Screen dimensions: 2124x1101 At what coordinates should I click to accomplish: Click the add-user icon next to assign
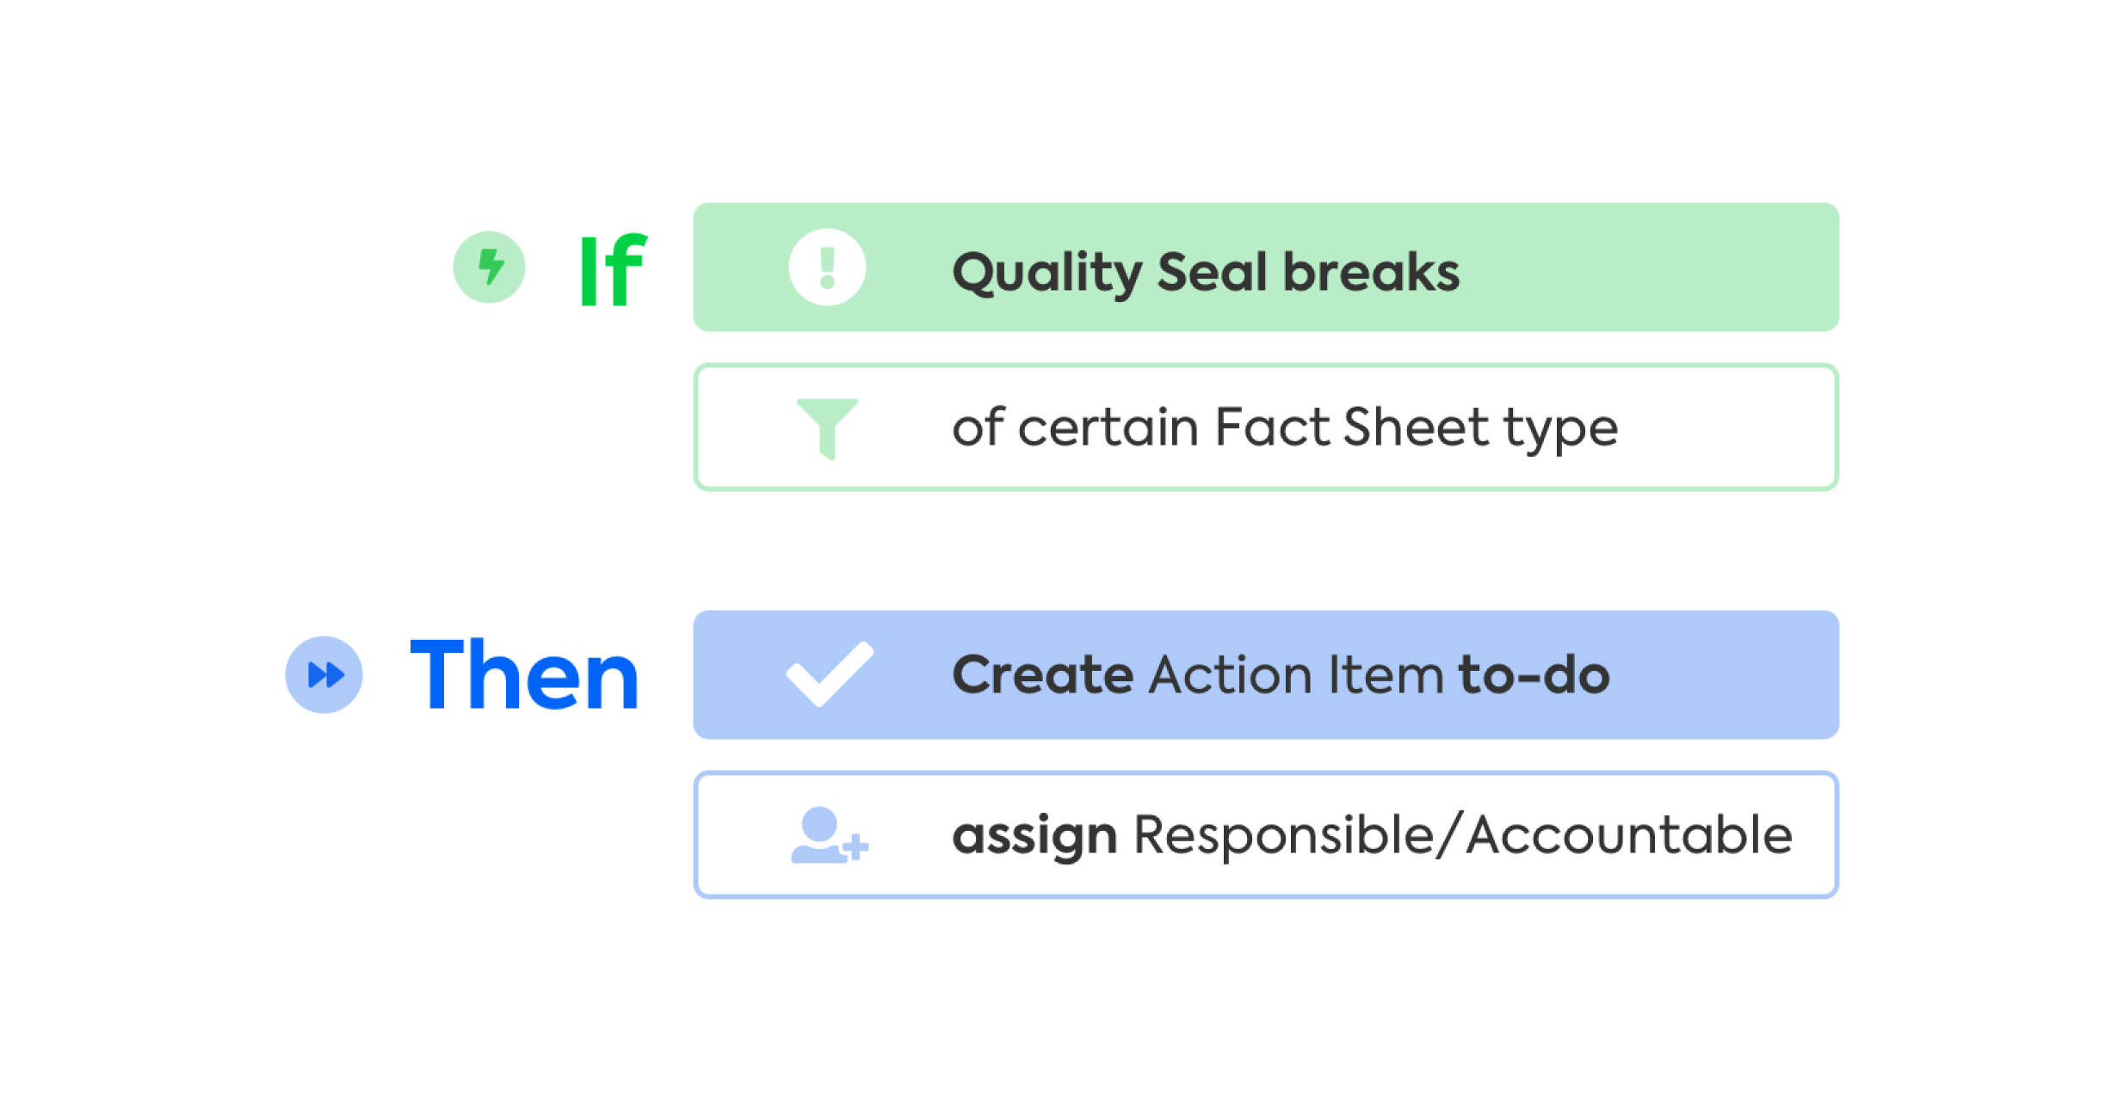(828, 834)
